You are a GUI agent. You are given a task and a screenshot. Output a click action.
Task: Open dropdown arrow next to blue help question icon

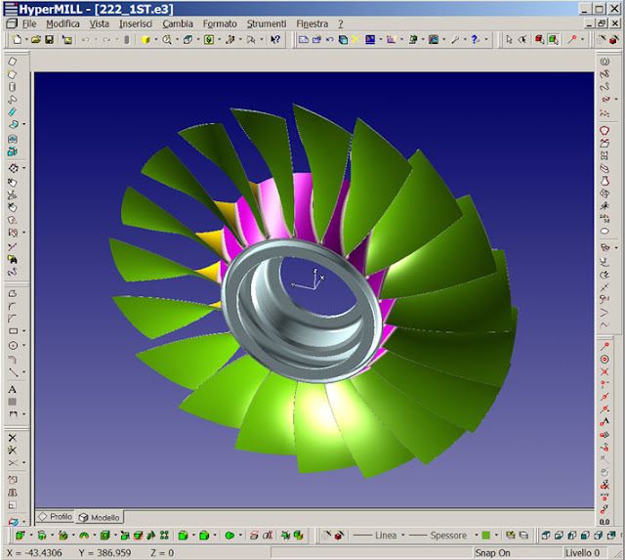(486, 39)
